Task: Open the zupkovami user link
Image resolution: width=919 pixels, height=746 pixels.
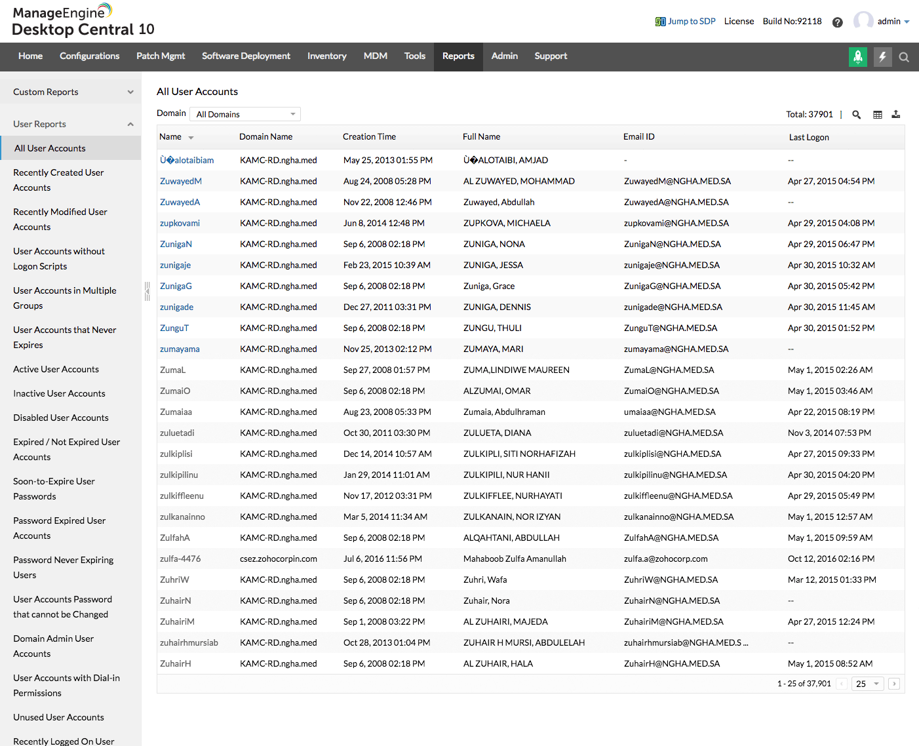Action: (x=180, y=224)
